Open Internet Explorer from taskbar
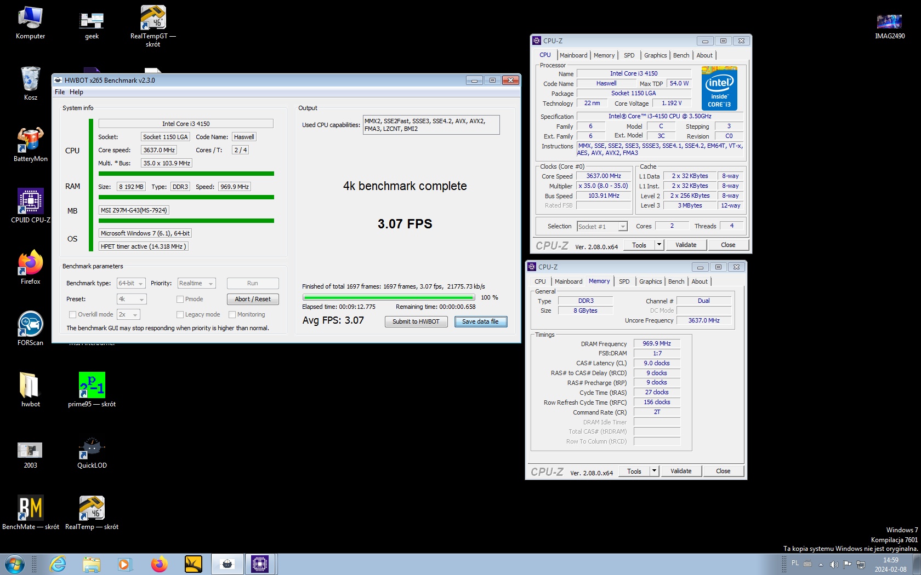 tap(58, 564)
